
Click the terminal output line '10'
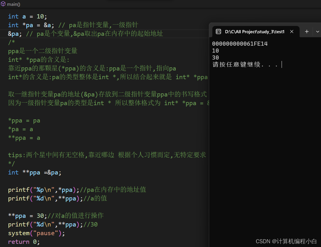point(215,51)
